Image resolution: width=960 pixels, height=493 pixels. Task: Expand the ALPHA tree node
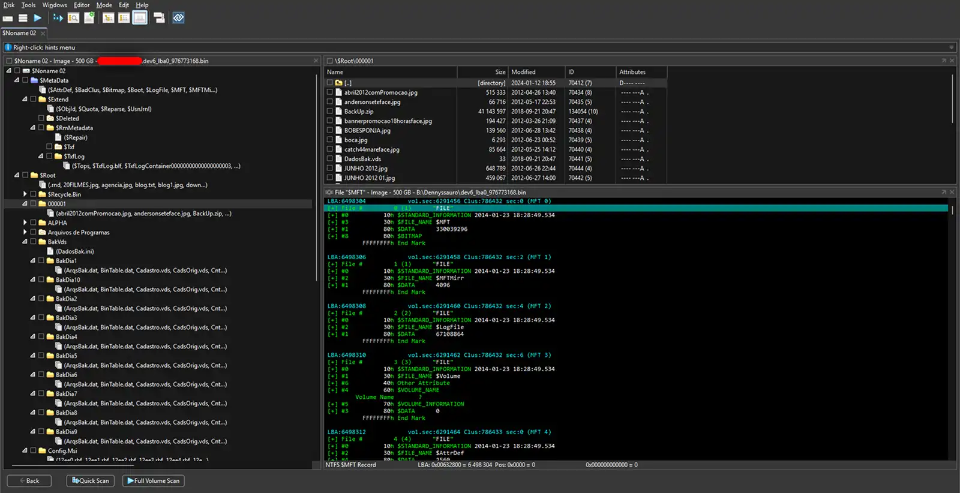[x=25, y=223]
